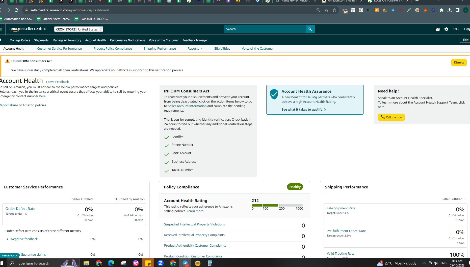Click the A+ Scout extension icon
Viewport: 470px width, 267px height.
[x=385, y=10]
